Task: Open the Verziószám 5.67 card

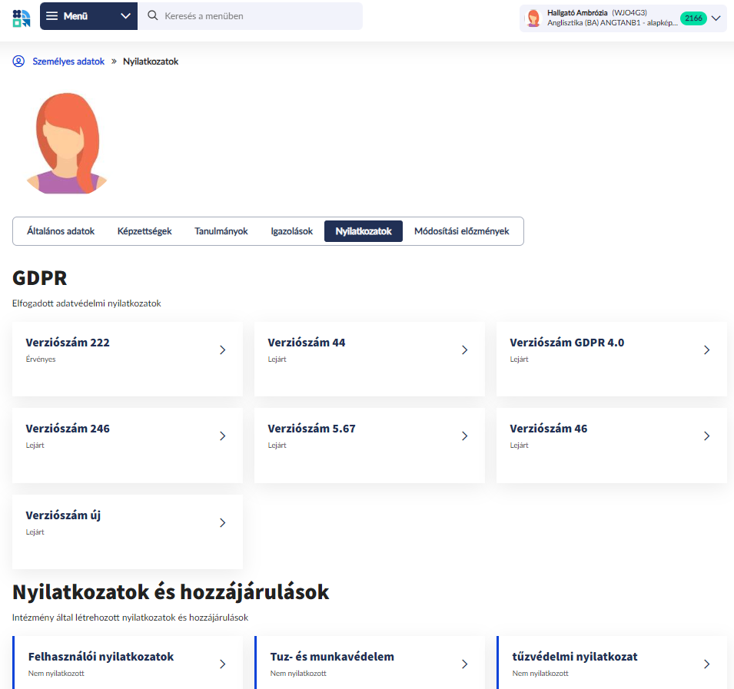Action: click(370, 446)
